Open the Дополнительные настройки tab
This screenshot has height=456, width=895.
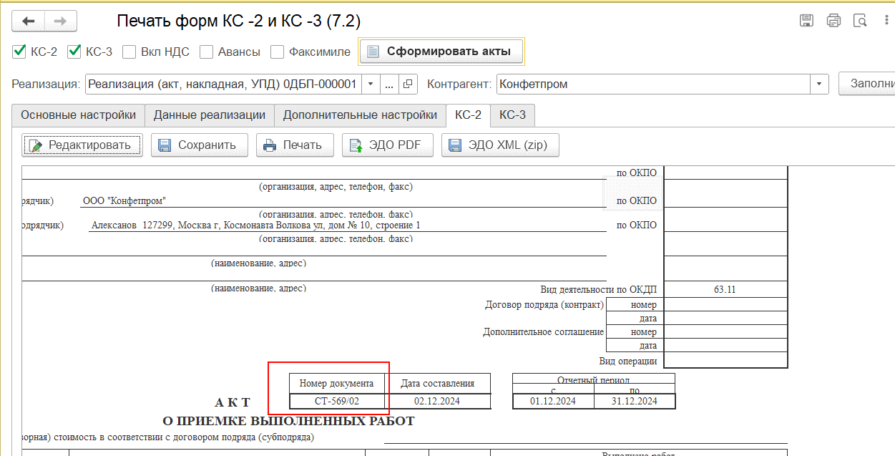360,115
